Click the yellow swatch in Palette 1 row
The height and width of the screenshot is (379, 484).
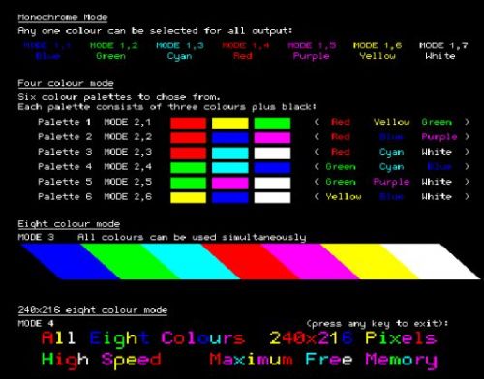point(230,123)
